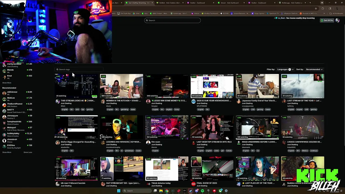Open the Settings gear in taskbar
The height and width of the screenshot is (194, 345).
click(x=226, y=191)
